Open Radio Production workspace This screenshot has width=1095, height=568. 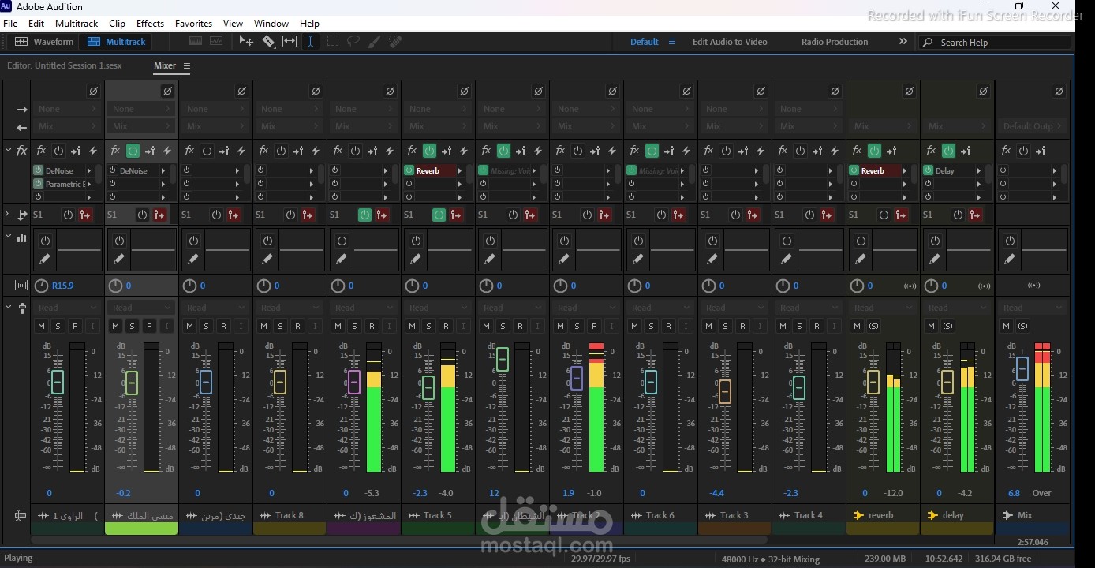tap(835, 42)
